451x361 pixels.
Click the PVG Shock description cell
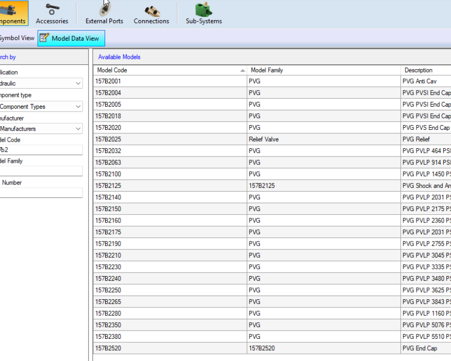[426, 186]
